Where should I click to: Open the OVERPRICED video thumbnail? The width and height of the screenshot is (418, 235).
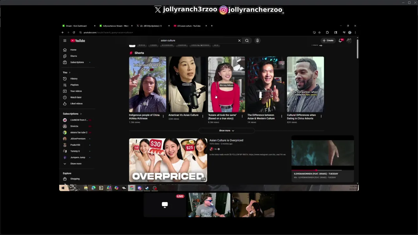click(x=168, y=160)
